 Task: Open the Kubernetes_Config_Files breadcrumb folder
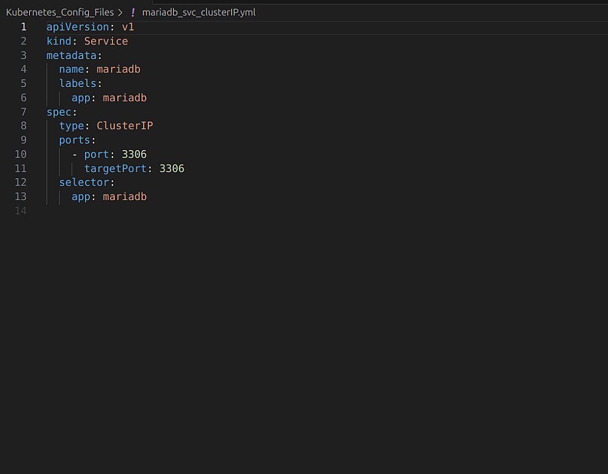60,12
